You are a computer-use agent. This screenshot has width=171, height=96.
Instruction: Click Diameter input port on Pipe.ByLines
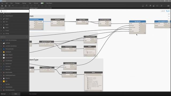(134, 31)
